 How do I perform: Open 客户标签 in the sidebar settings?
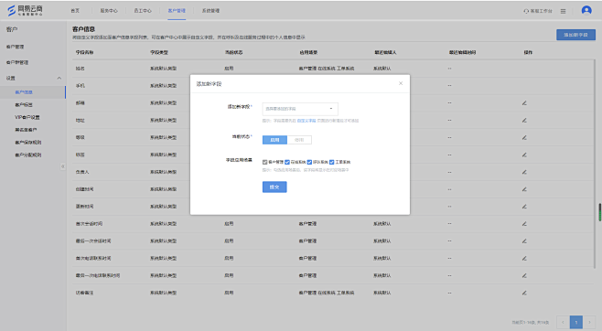point(24,105)
